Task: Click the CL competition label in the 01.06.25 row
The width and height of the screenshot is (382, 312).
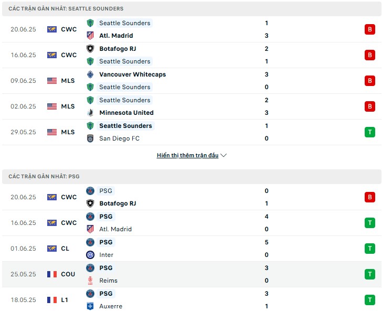Action: pos(65,249)
